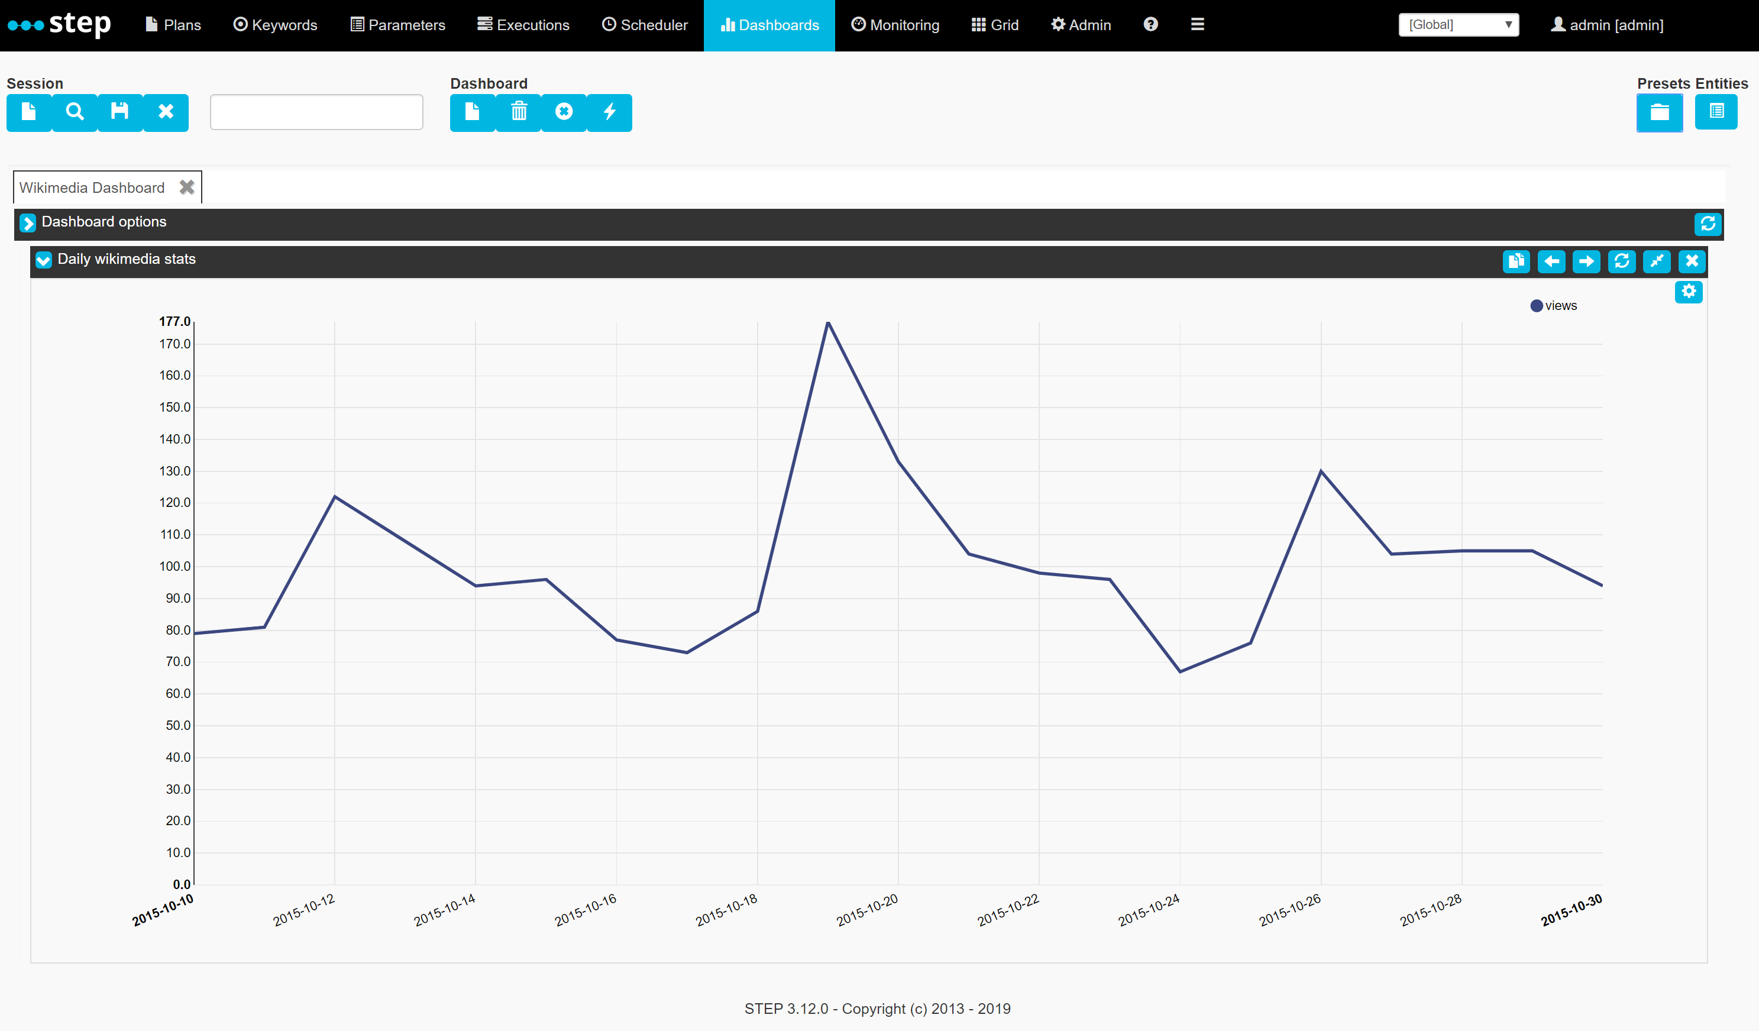The width and height of the screenshot is (1759, 1031).
Task: Close the Wikimedia Dashboard tab
Action: click(186, 187)
